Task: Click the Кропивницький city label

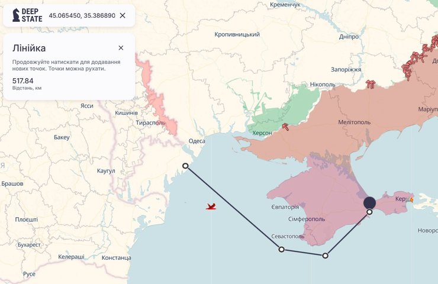Action: [237, 34]
